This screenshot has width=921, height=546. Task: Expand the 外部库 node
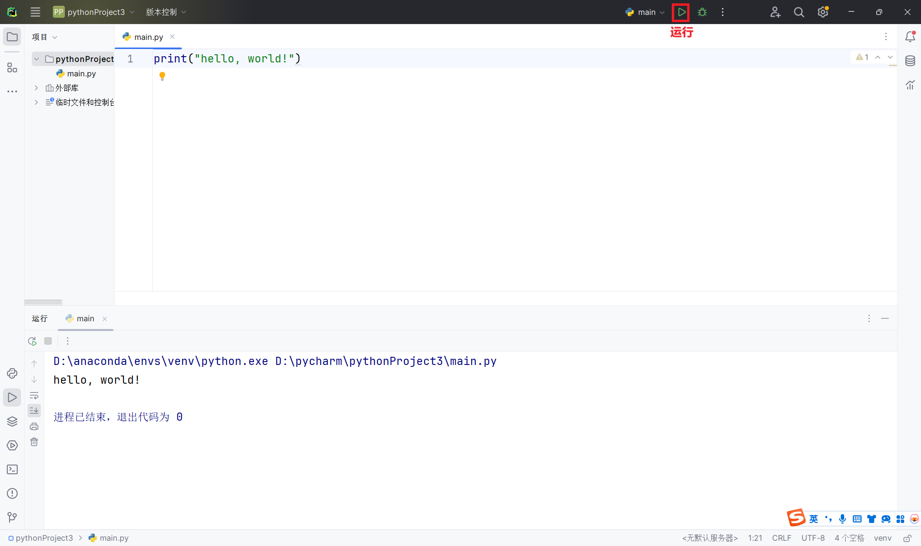(36, 88)
